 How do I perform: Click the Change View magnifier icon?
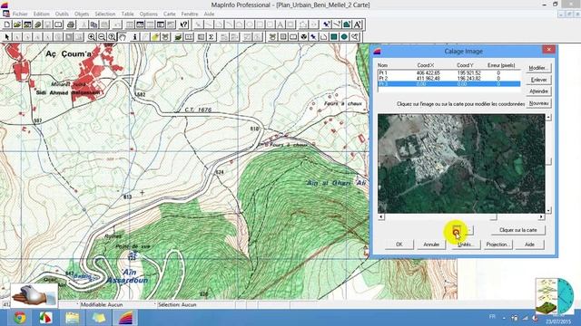pyautogui.click(x=112, y=37)
